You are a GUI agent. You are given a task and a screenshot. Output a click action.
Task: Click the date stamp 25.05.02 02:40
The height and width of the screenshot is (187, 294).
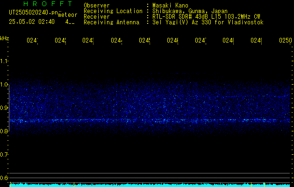pyautogui.click(x=32, y=22)
